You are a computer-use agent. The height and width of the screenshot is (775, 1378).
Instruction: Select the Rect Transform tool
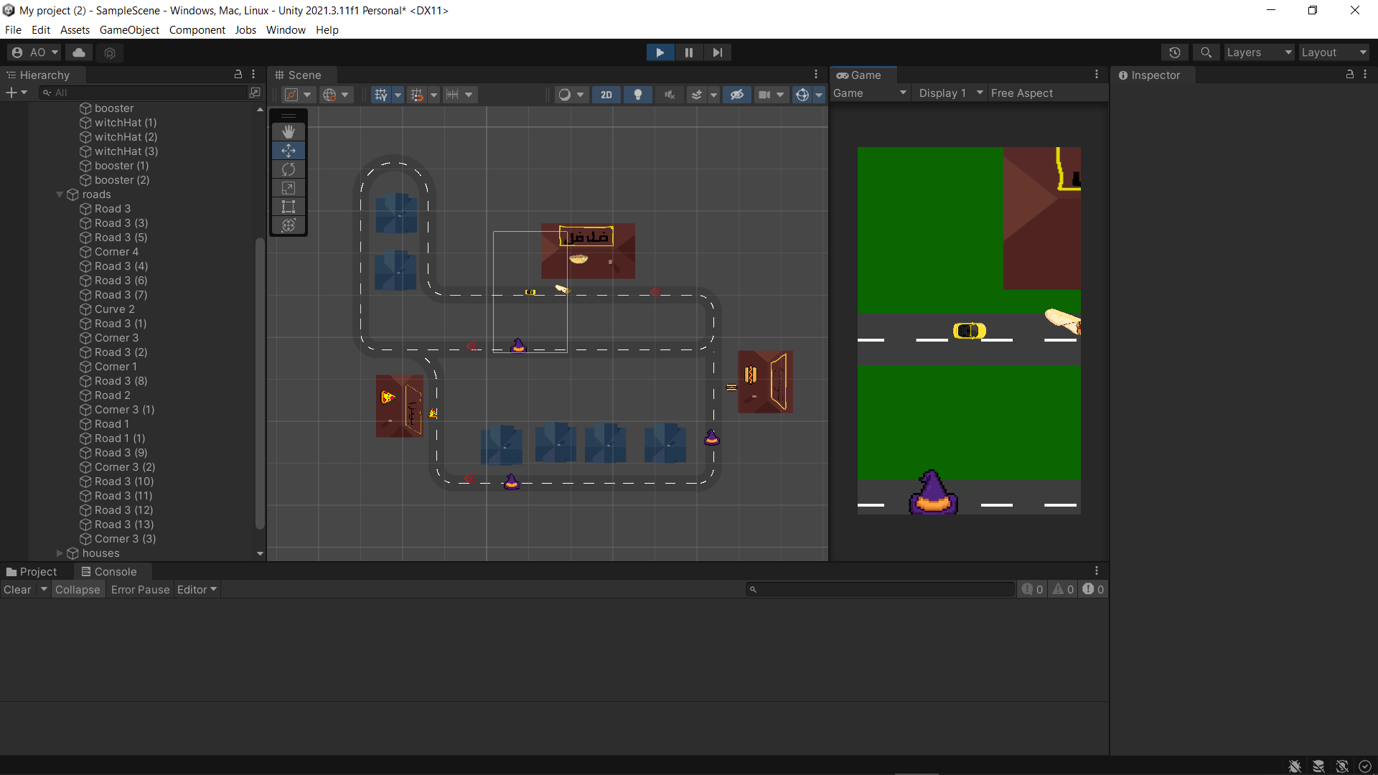(x=288, y=207)
